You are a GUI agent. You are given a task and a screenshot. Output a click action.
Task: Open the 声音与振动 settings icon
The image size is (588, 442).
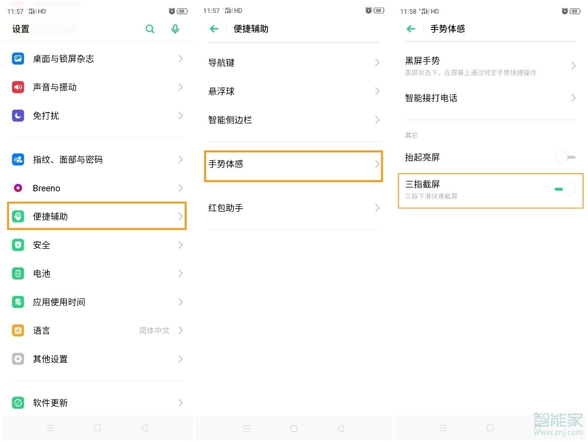coord(18,87)
